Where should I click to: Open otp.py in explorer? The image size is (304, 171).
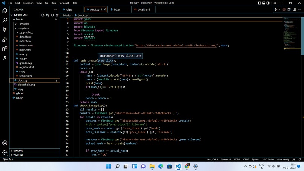click(23, 59)
